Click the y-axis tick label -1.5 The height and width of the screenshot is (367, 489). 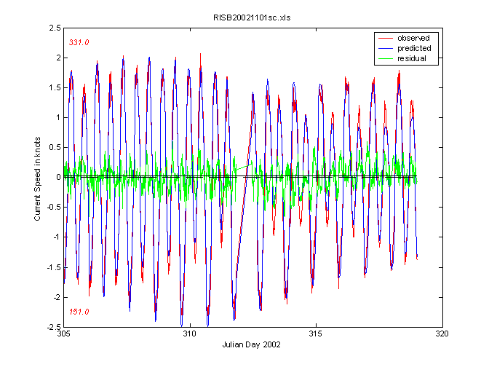point(52,267)
